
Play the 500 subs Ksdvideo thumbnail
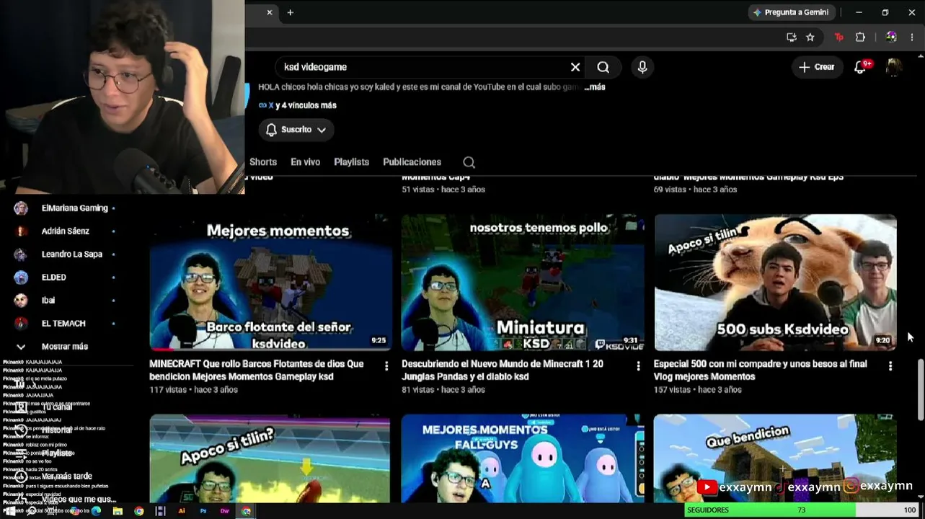coord(775,283)
